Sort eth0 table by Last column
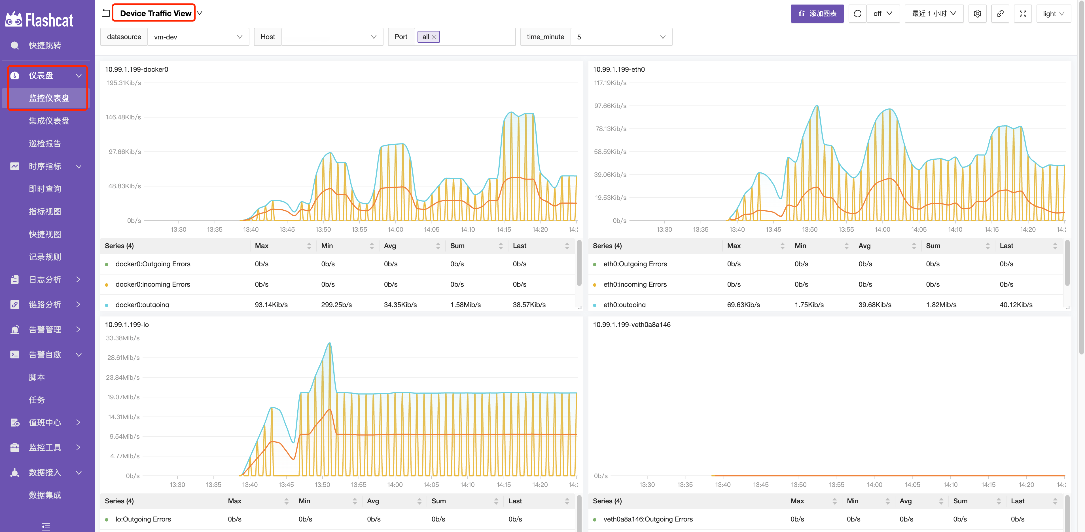This screenshot has height=532, width=1085. click(x=1055, y=246)
